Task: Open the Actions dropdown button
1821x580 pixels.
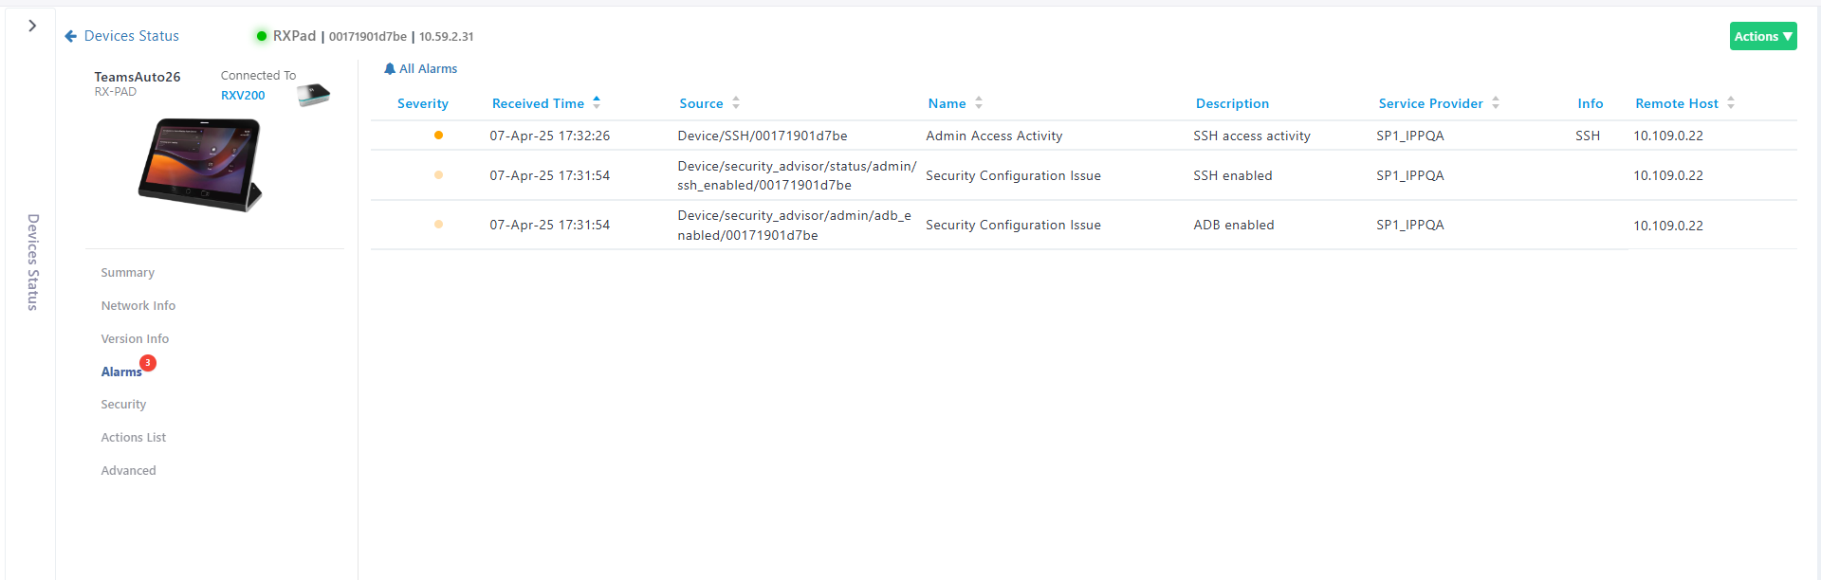Action: point(1762,36)
